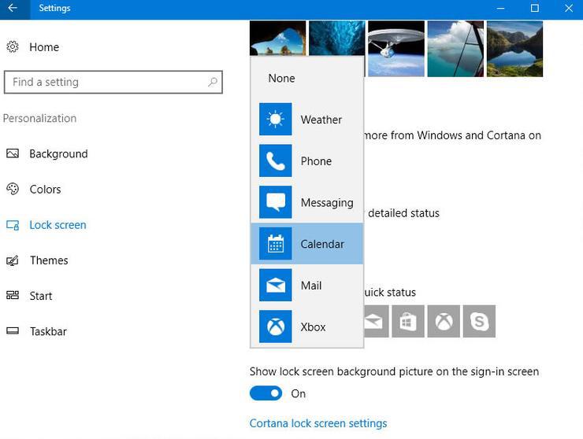
Task: Go to Colors settings
Action: point(45,190)
